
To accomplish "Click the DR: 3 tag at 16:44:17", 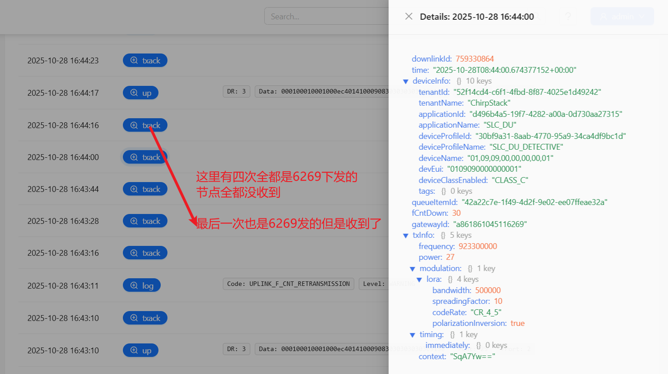I will click(x=236, y=92).
